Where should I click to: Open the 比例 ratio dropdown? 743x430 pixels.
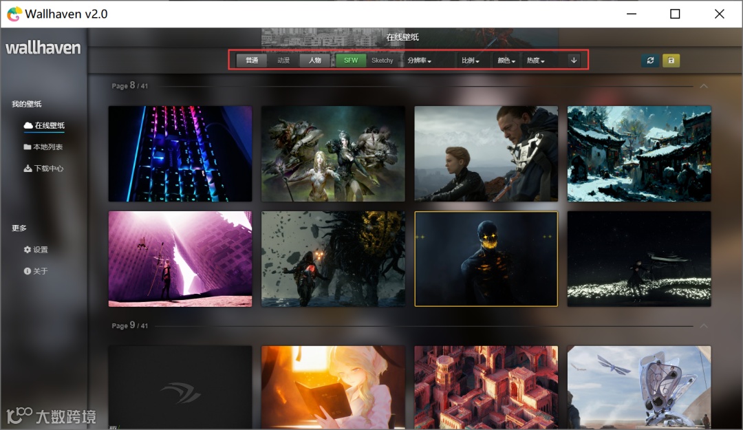click(471, 61)
